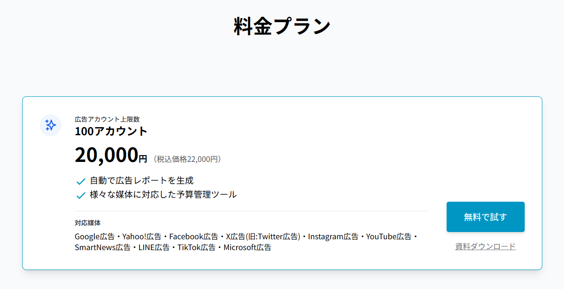Image resolution: width=564 pixels, height=289 pixels.
Task: Click TikTok広告 in the supported media list
Action: click(x=196, y=247)
